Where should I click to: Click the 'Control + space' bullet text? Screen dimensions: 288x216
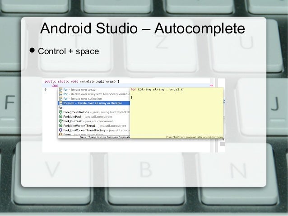tap(68, 51)
